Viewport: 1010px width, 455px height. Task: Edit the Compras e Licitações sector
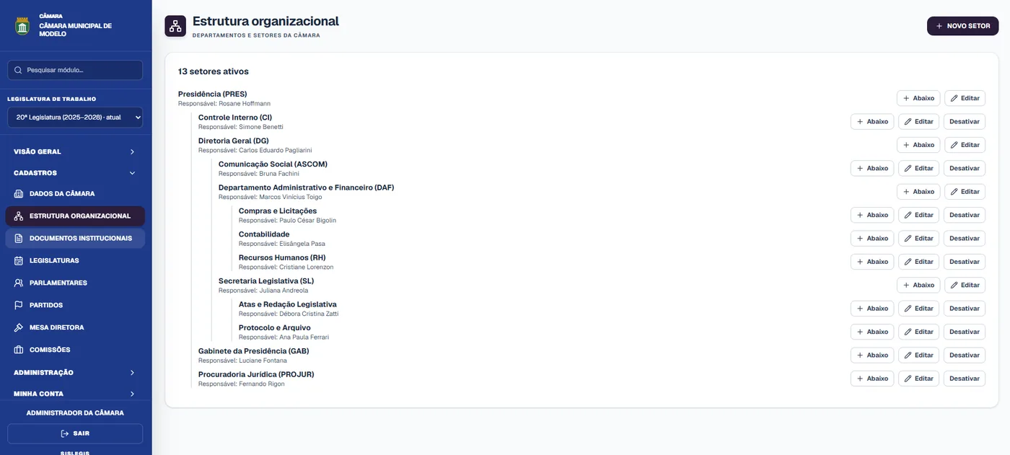918,215
